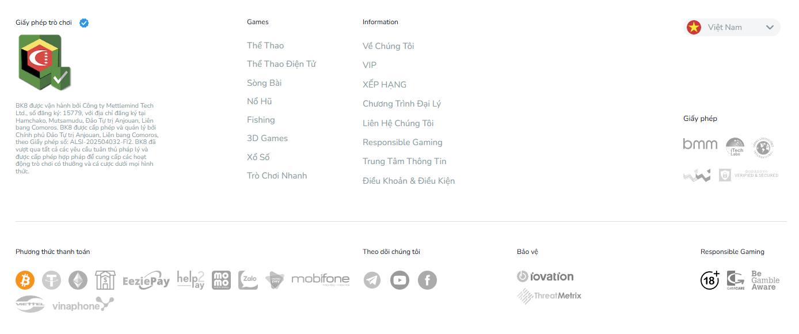Open the Việt Nam language dropdown
Viewport: 799px width, 334px height.
click(732, 27)
